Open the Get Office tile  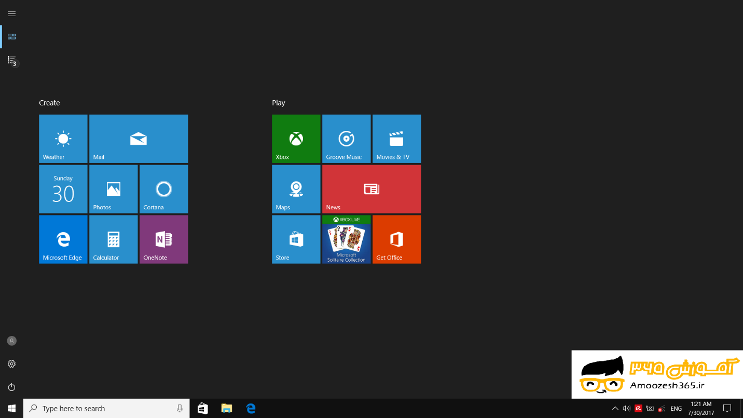[x=397, y=239]
